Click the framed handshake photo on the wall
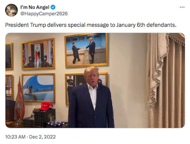190x144 pixels. pos(86,50)
